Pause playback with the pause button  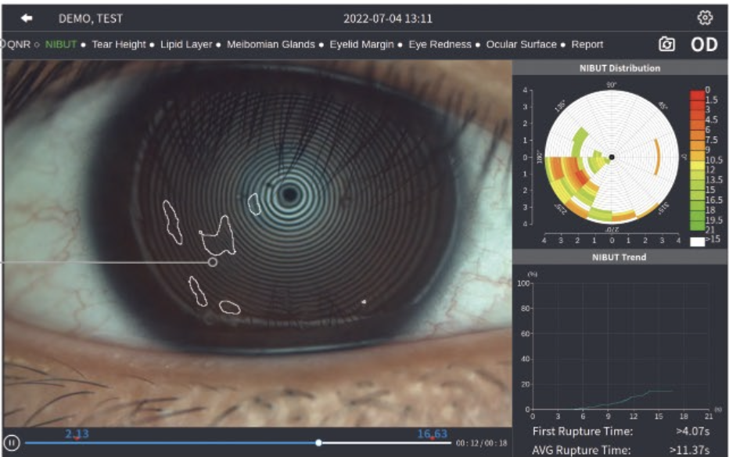tap(11, 442)
